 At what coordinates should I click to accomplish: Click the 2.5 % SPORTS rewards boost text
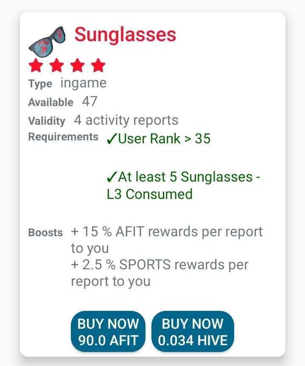pos(160,273)
